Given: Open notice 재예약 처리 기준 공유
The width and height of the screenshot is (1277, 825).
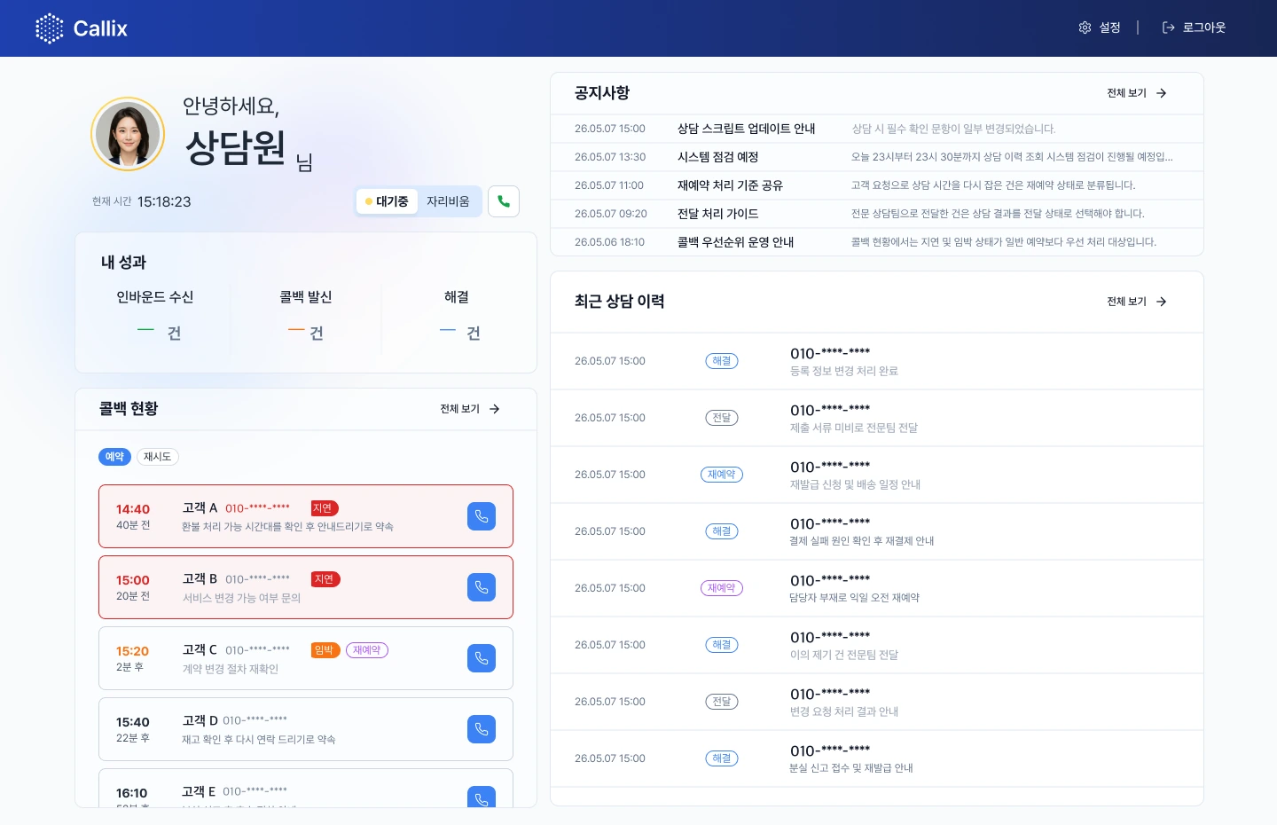Looking at the screenshot, I should pyautogui.click(x=877, y=185).
